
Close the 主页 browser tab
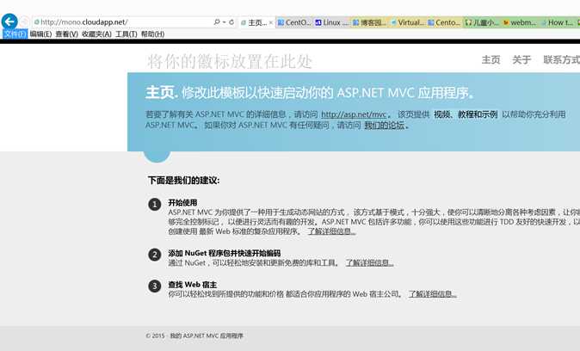[x=271, y=22]
